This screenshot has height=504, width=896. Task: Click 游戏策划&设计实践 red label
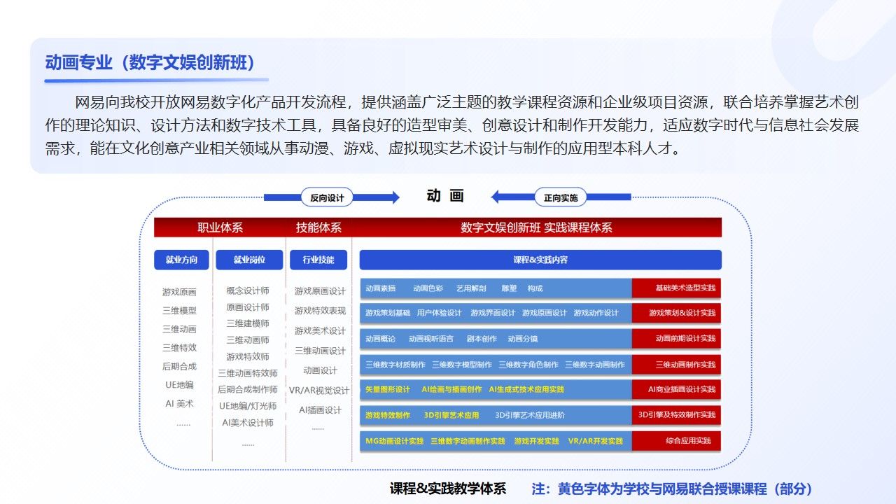point(676,313)
